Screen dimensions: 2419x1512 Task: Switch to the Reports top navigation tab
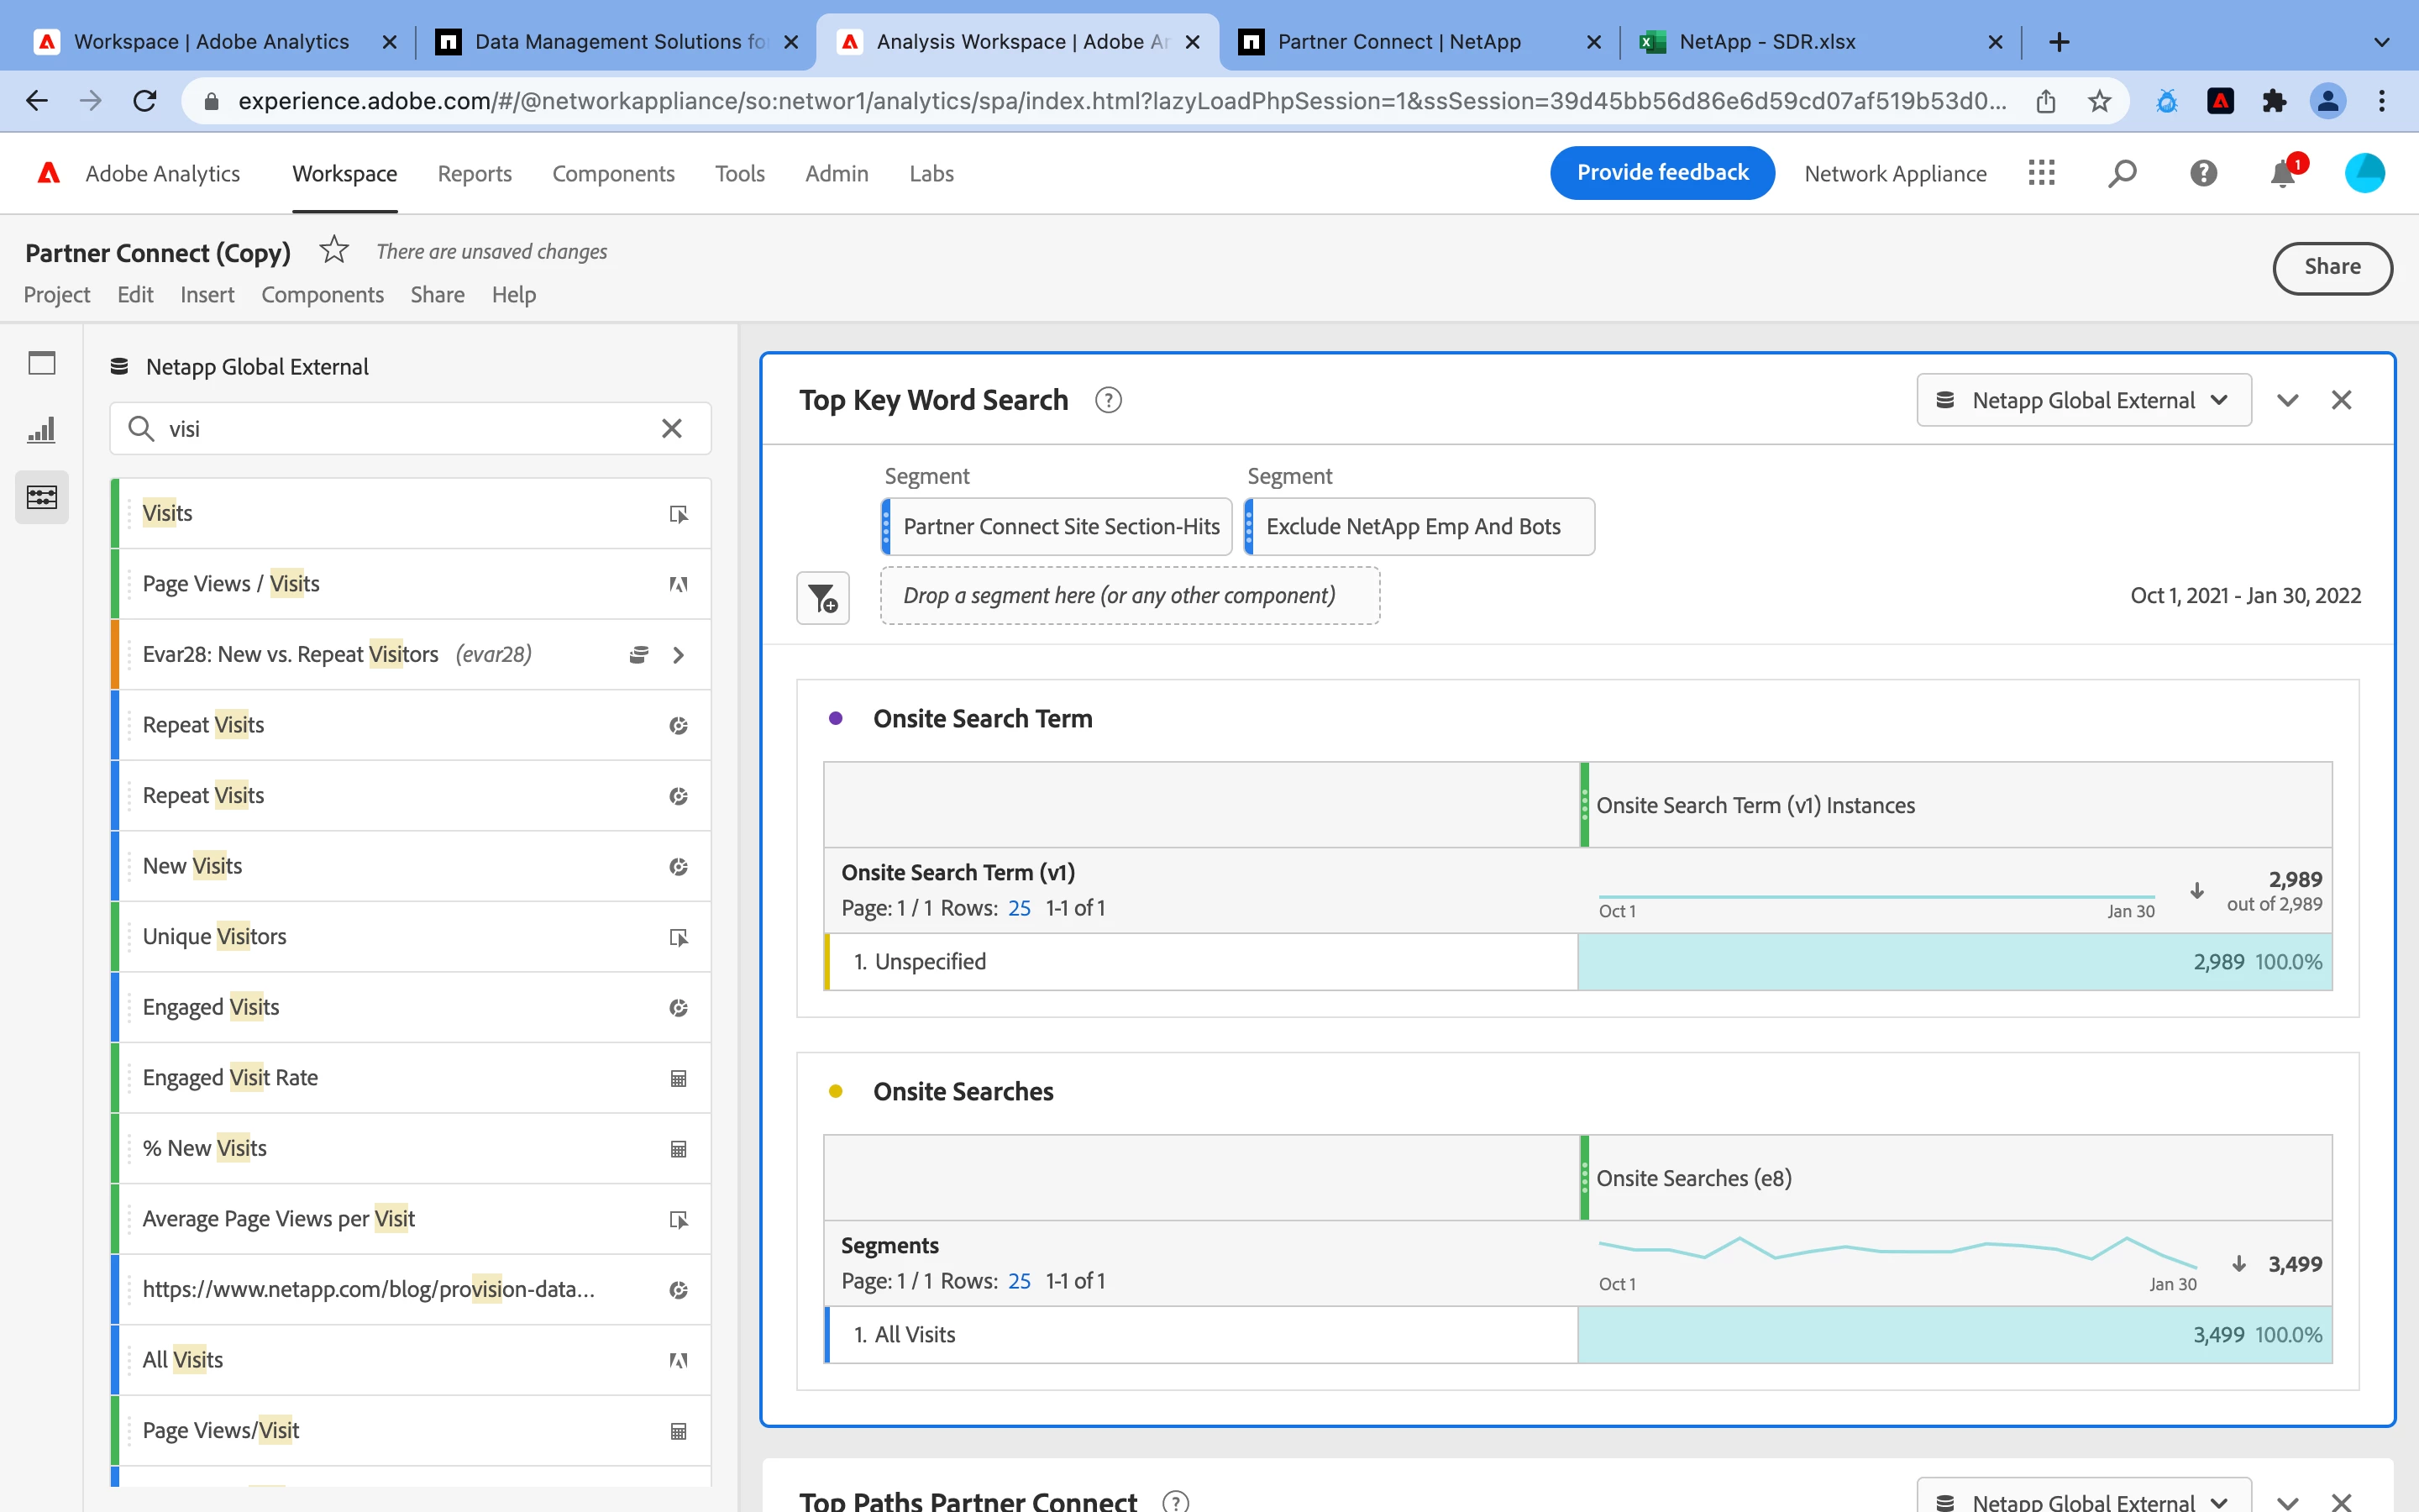point(474,174)
